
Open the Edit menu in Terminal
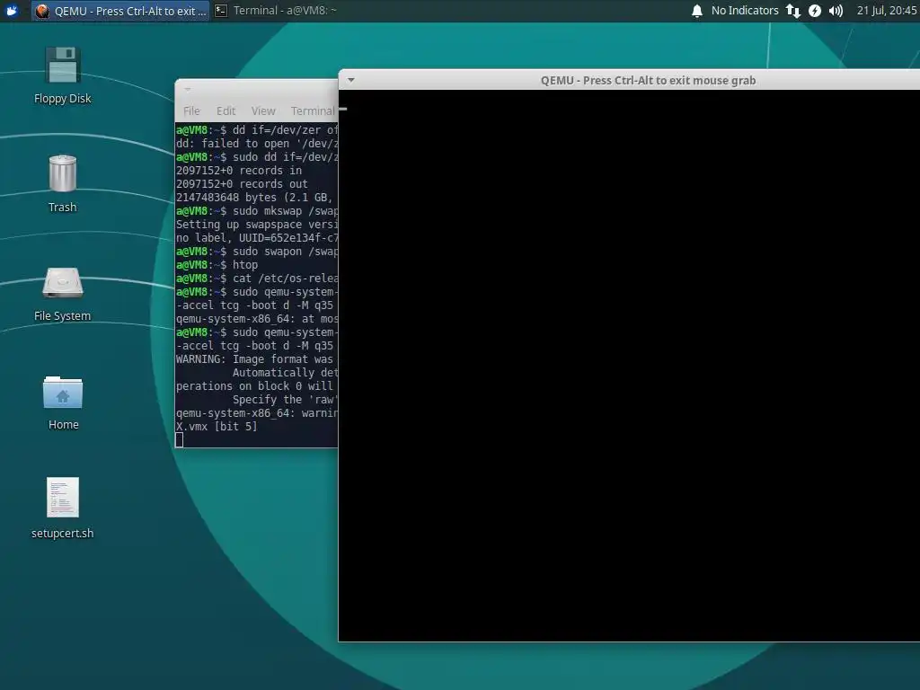(x=226, y=111)
